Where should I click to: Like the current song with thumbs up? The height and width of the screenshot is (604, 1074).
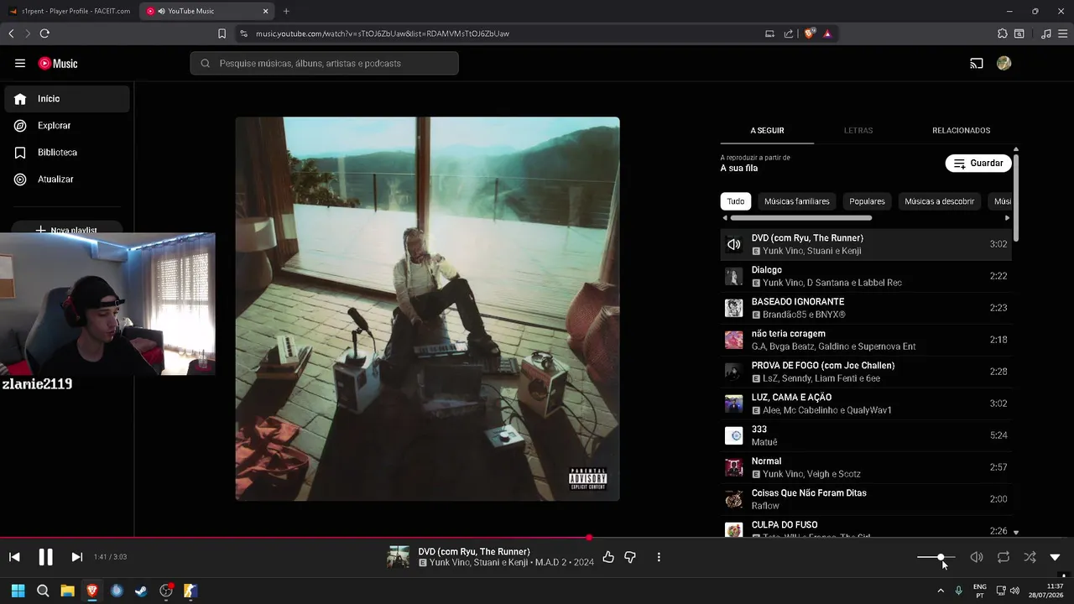(608, 557)
